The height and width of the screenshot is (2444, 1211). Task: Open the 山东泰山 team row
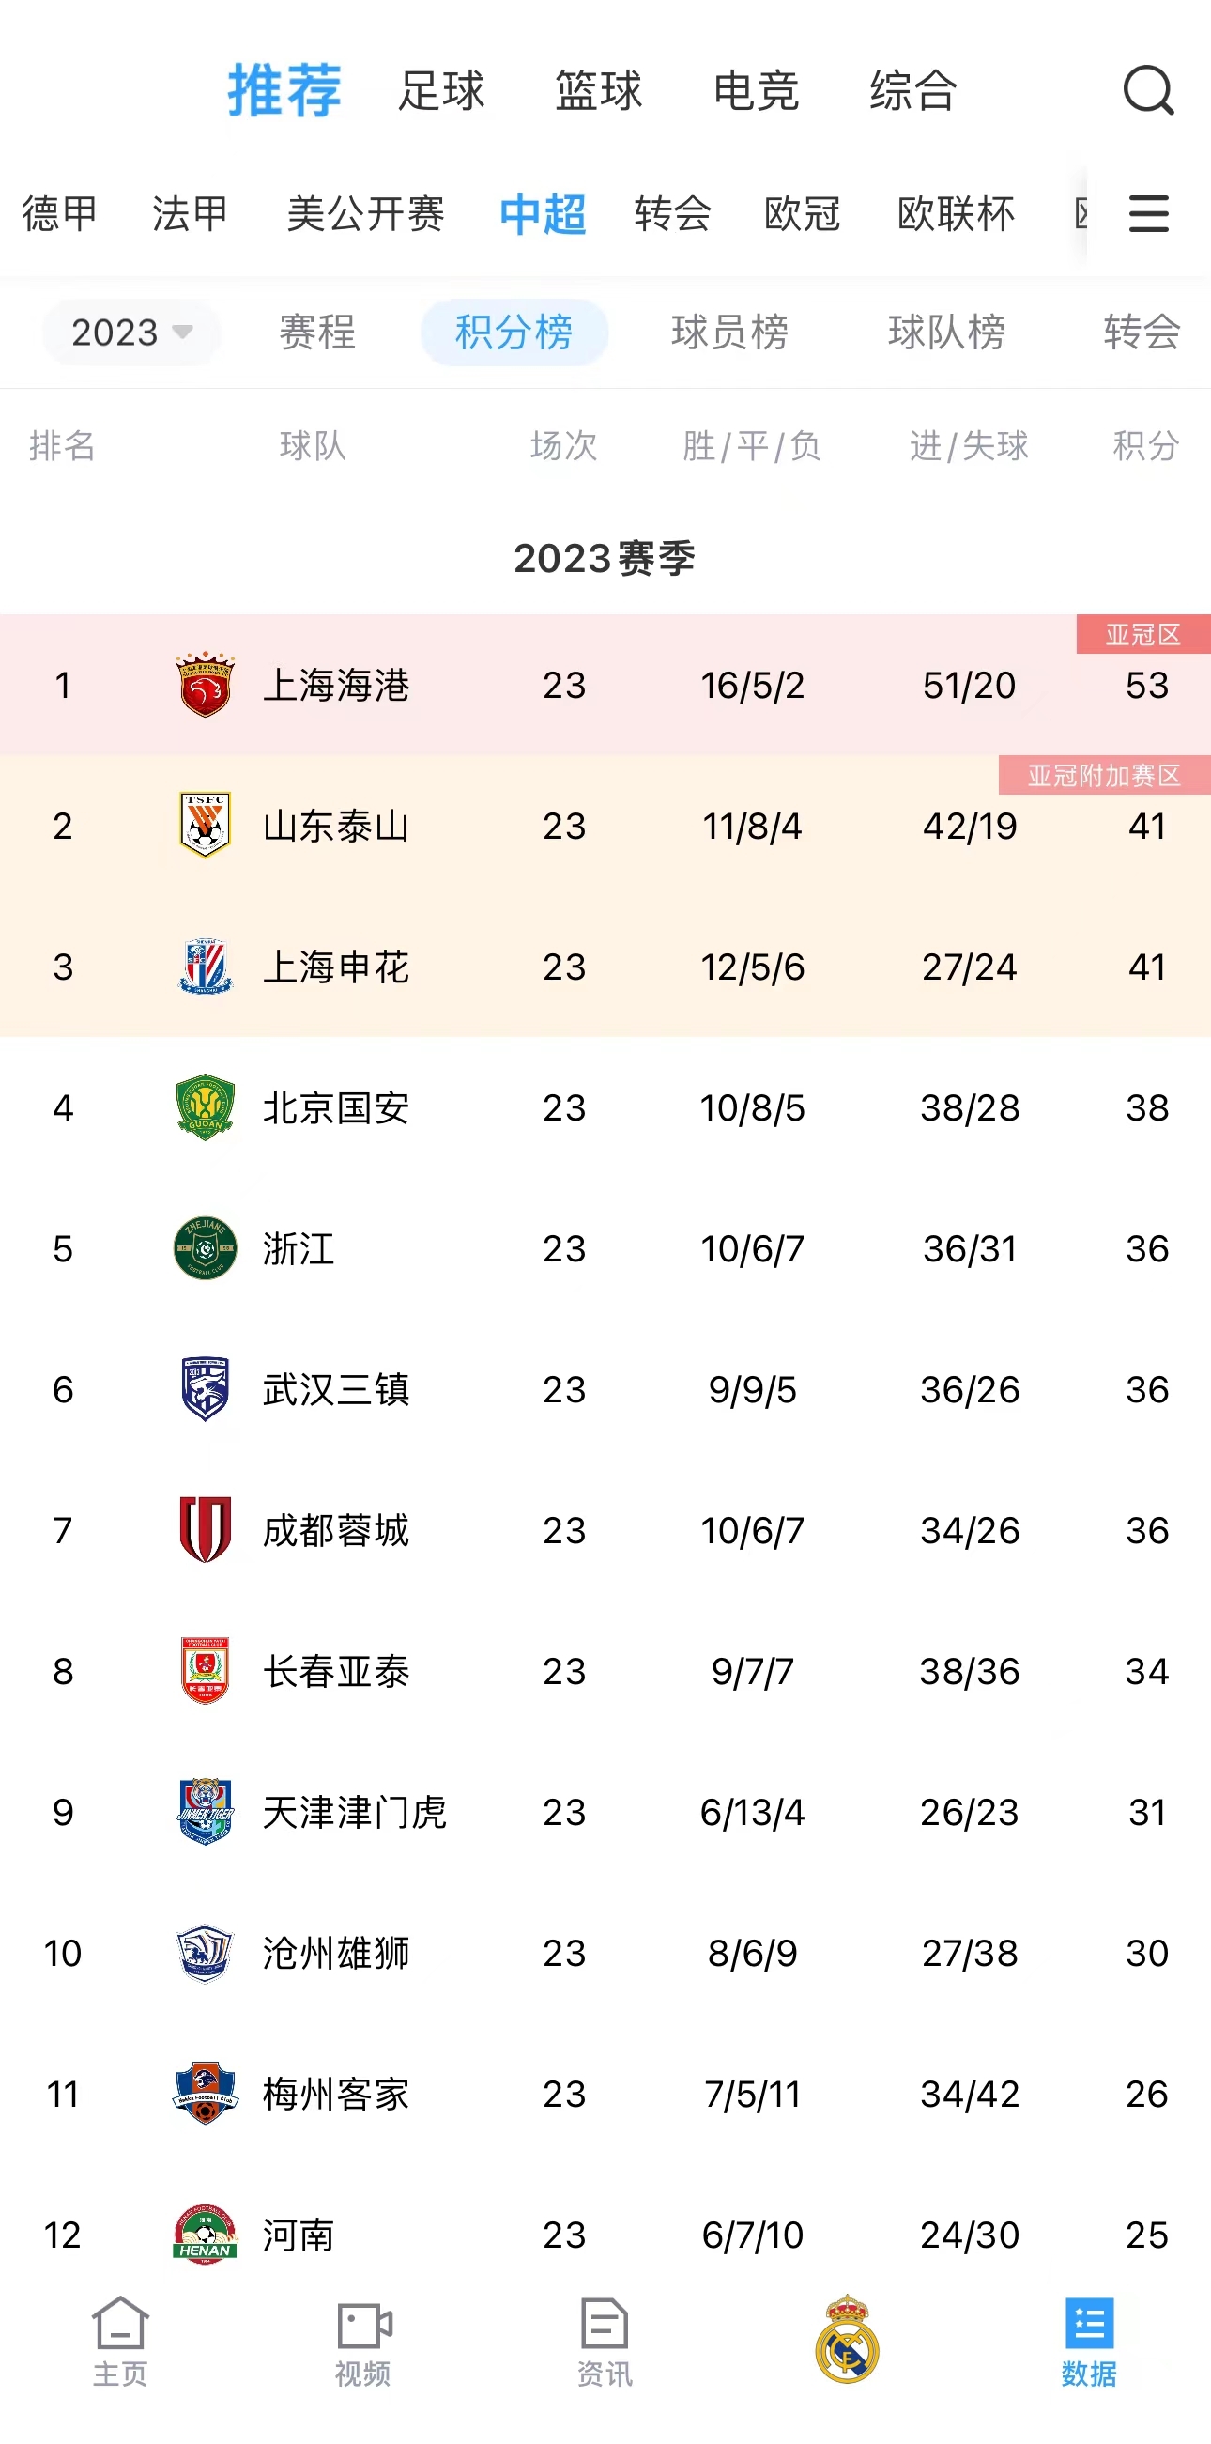click(x=605, y=826)
